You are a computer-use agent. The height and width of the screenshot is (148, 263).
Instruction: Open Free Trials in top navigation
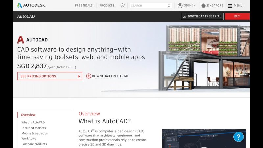pos(84,6)
